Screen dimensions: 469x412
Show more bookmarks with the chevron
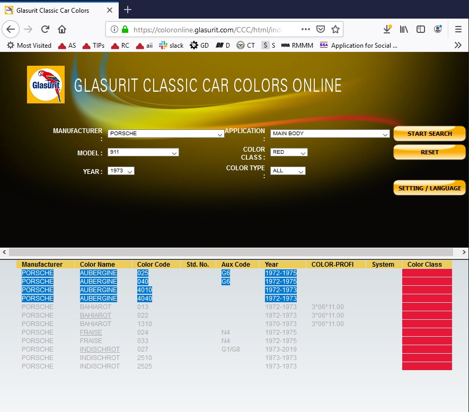pyautogui.click(x=458, y=46)
